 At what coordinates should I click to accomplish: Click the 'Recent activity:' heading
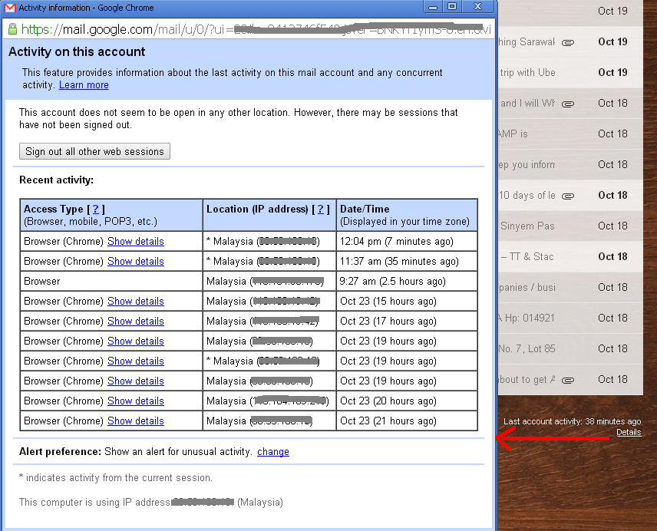click(57, 180)
